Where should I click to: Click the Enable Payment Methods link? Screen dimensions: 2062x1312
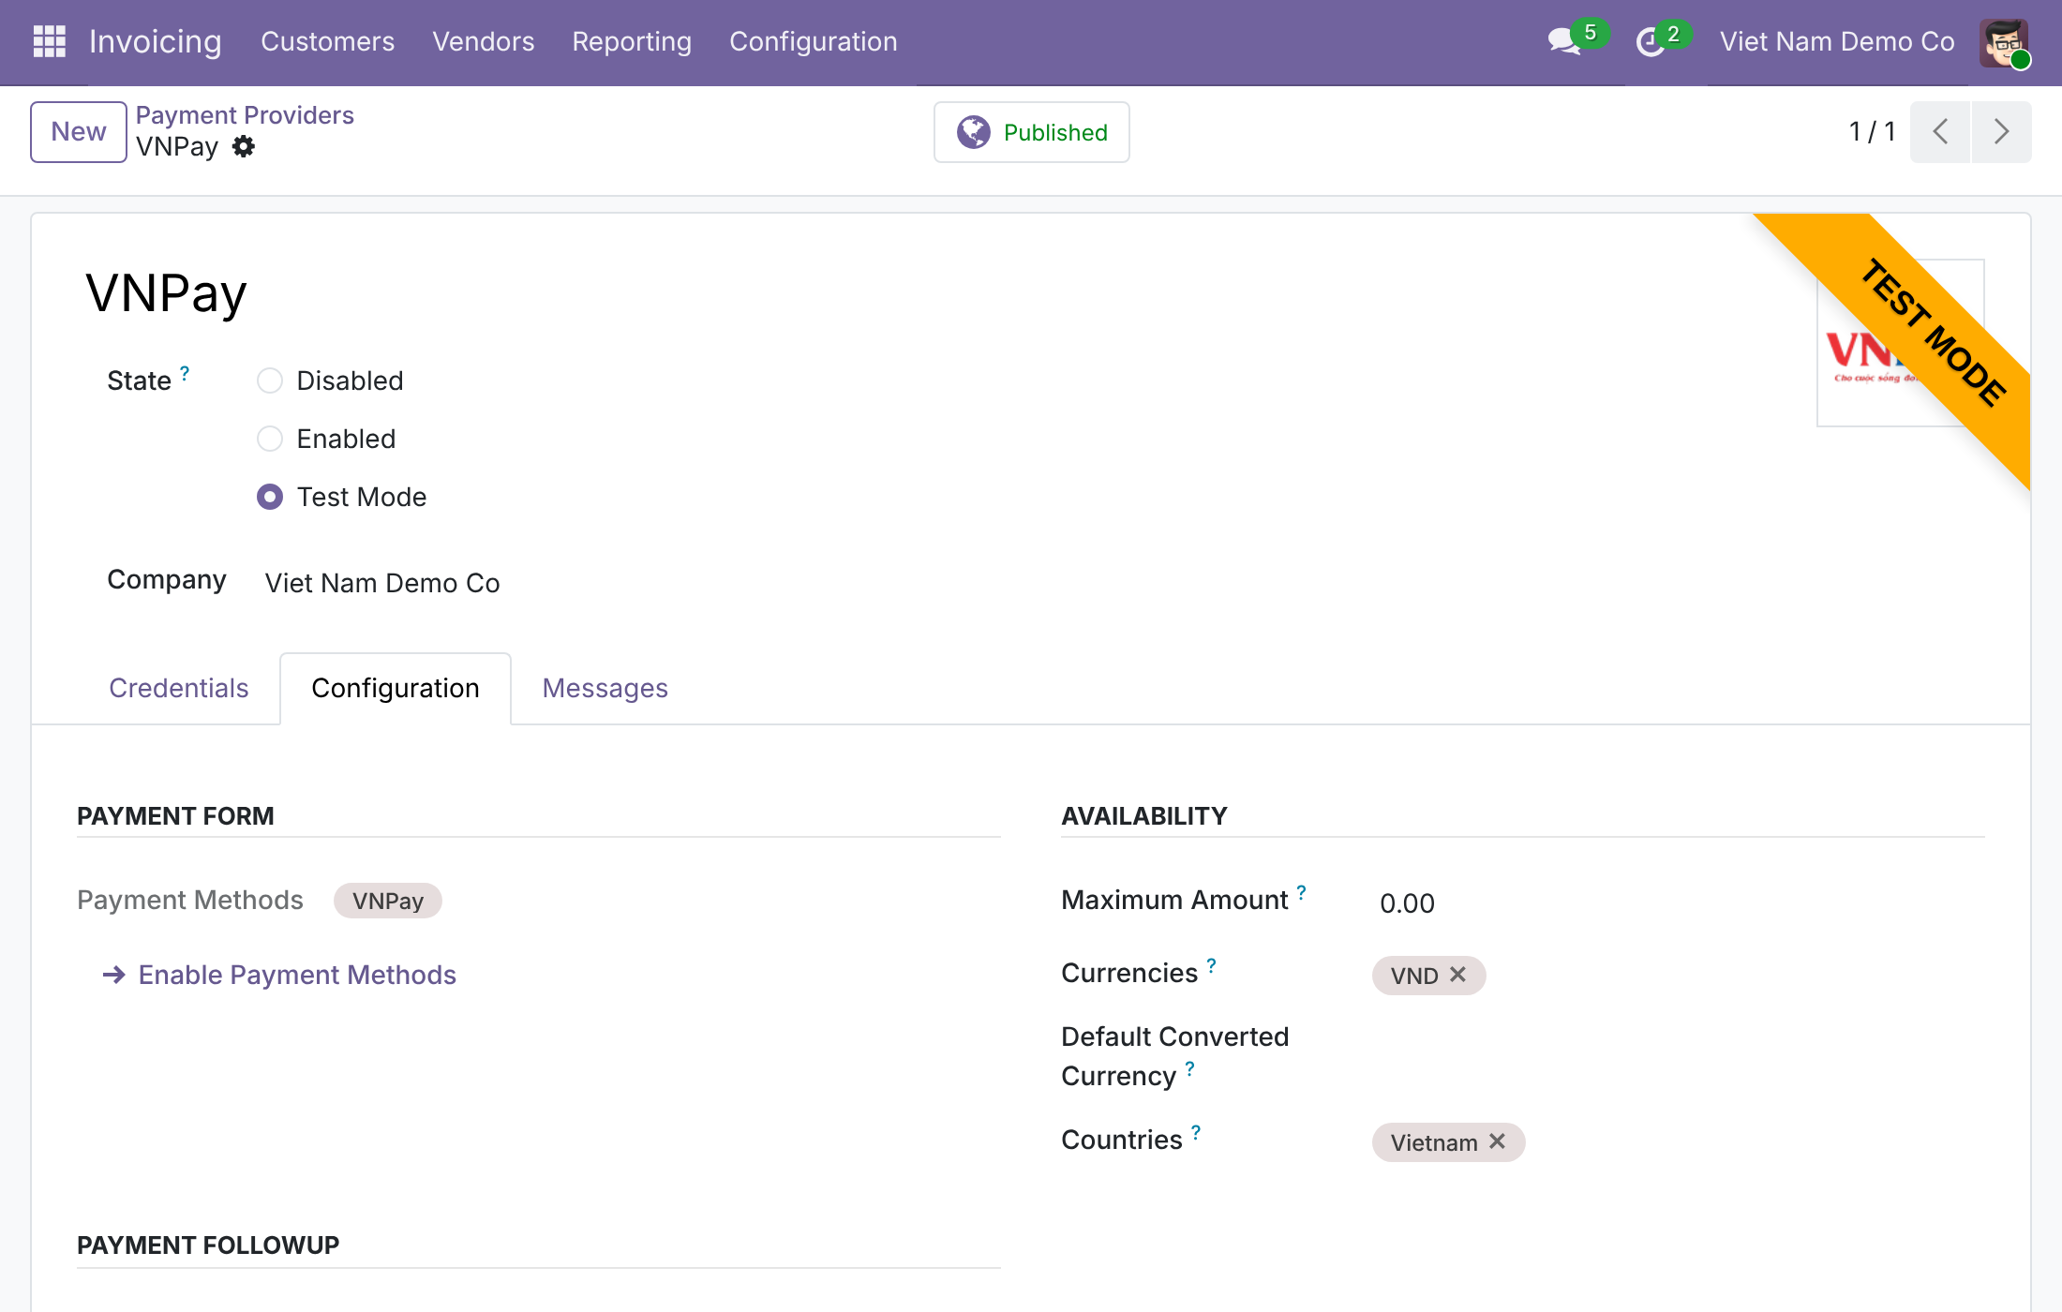pos(297,975)
